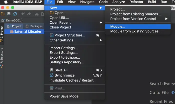Switch to the Packages tab
The image size is (175, 104).
coord(34,26)
